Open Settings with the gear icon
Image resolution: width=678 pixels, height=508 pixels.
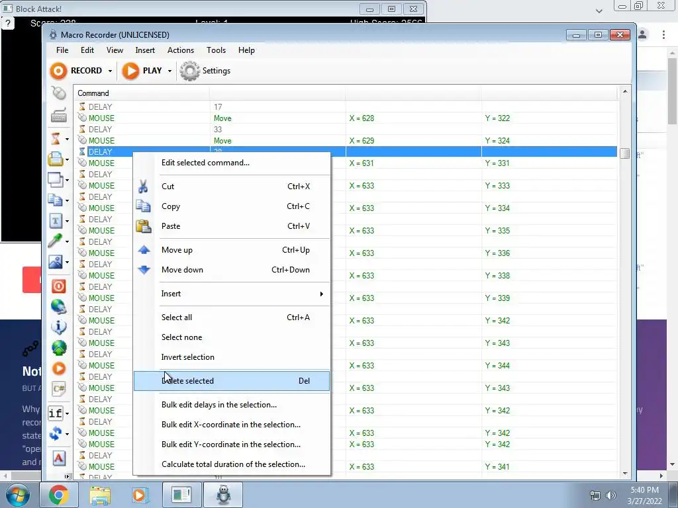pyautogui.click(x=205, y=70)
